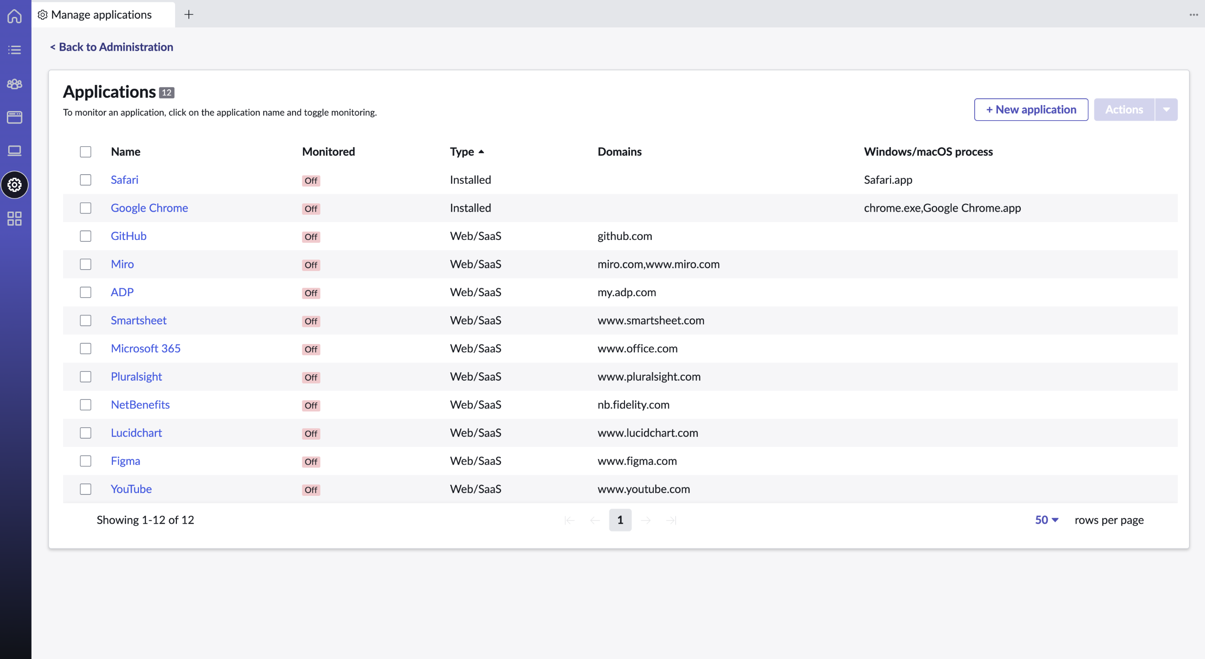
Task: Open the users group sidebar icon
Action: pyautogui.click(x=15, y=84)
